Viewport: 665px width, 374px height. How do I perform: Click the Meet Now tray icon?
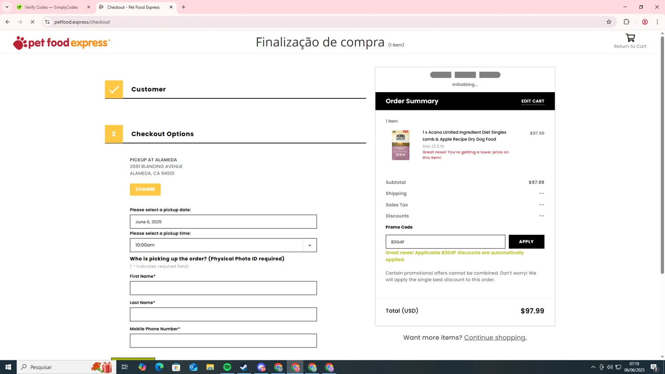[x=602, y=367]
